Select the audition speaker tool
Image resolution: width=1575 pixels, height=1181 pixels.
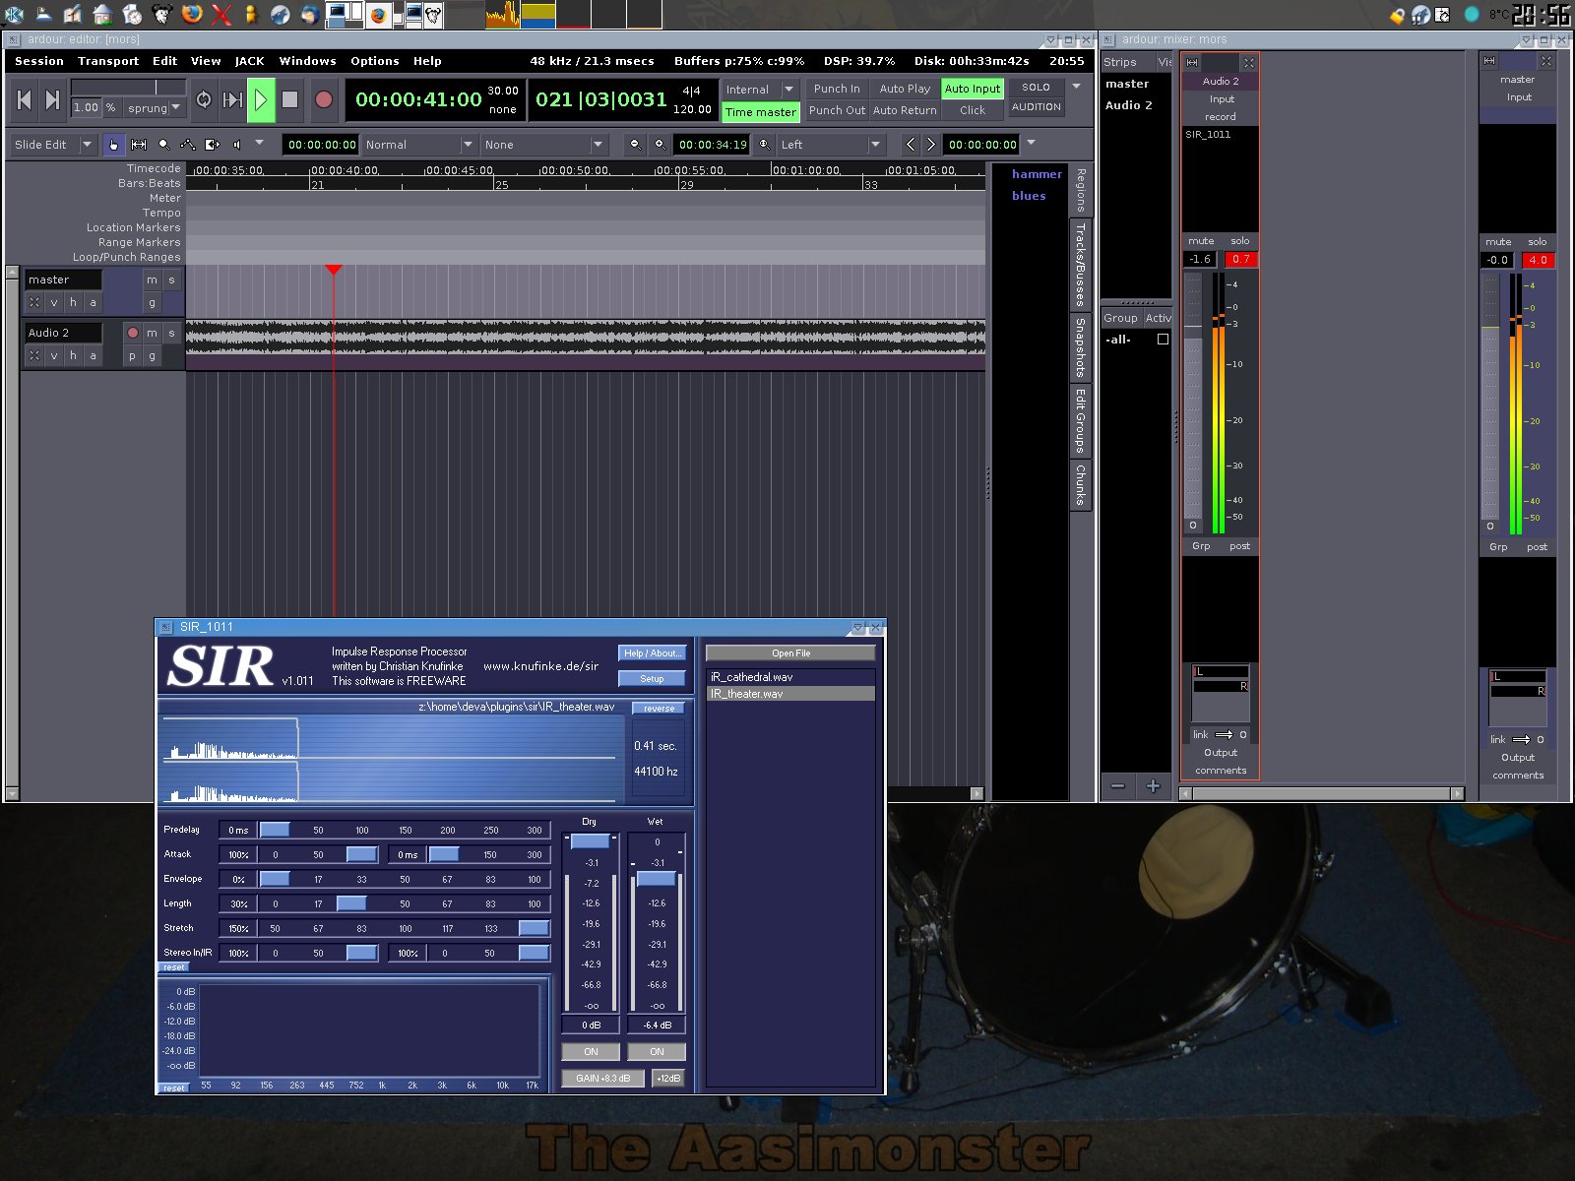(236, 145)
